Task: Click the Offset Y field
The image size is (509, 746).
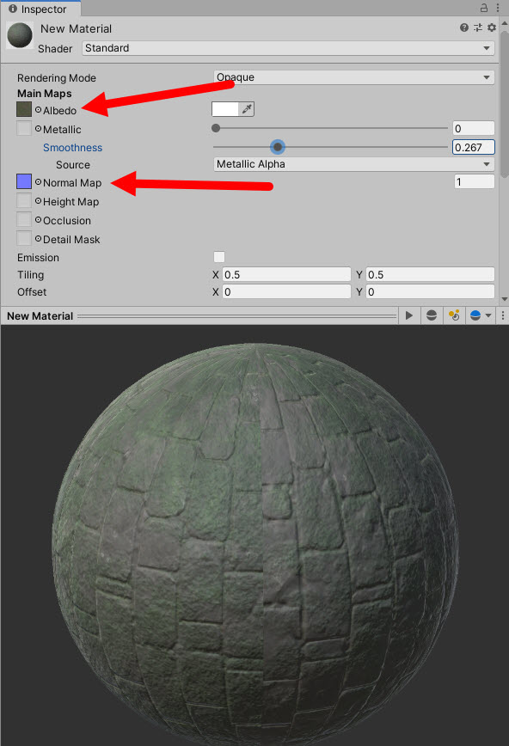Action: [x=430, y=291]
